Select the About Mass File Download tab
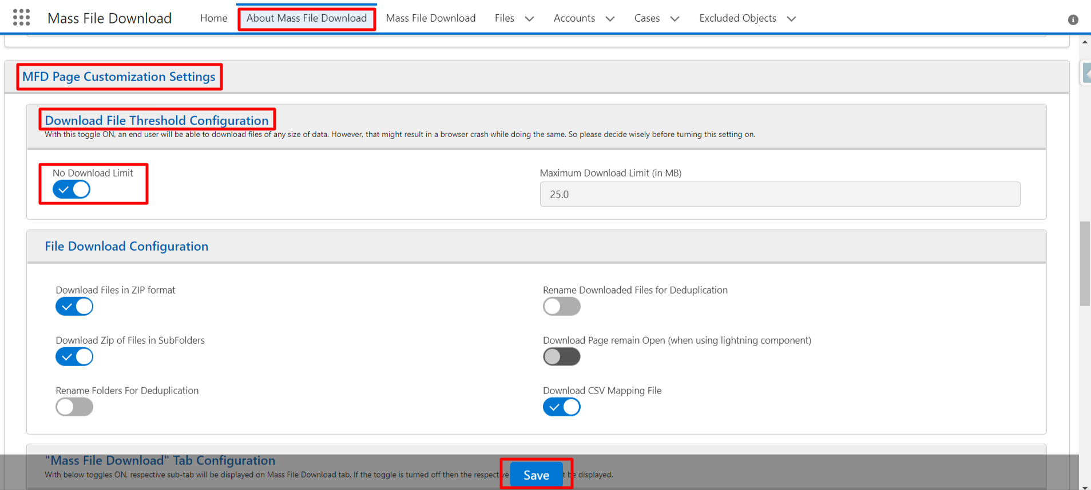The height and width of the screenshot is (490, 1091). [x=307, y=18]
